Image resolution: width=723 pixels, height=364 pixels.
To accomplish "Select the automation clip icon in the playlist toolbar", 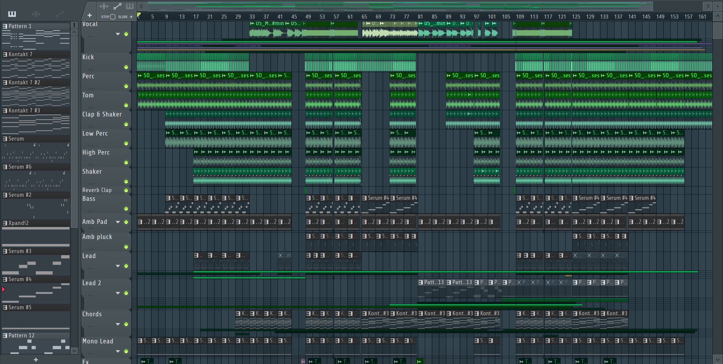I will [117, 6].
